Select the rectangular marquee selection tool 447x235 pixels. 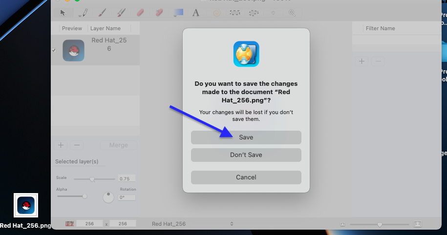[x=235, y=13]
